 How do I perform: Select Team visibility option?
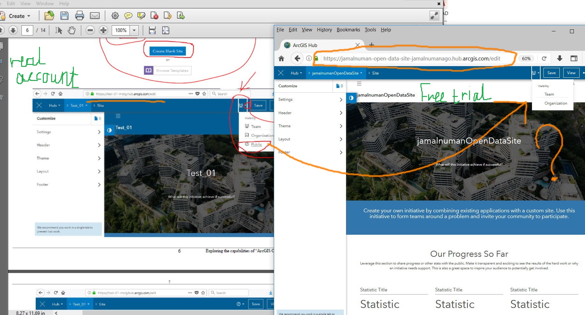[x=549, y=94]
